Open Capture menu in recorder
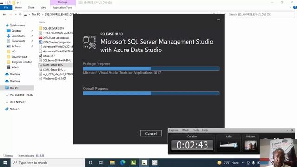The height and width of the screenshot is (167, 297). pyautogui.click(x=174, y=130)
